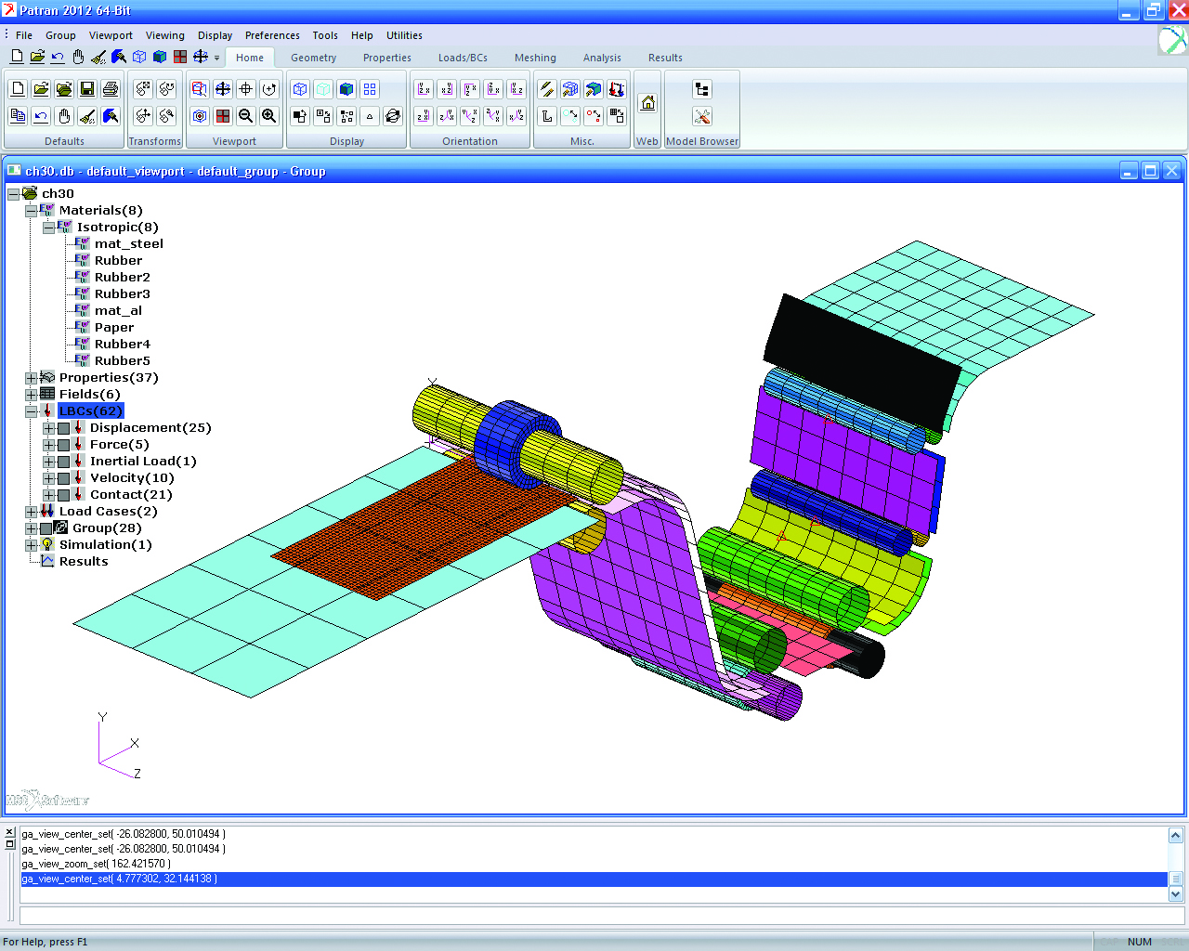This screenshot has width=1189, height=951.
Task: Click the last orientation icon in bottom row
Action: (516, 116)
